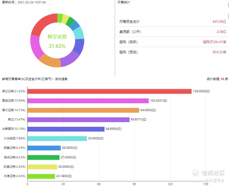This screenshot has height=186, width=229.
Task: Click the 21.63% text in donut center
Action: pos(57,46)
